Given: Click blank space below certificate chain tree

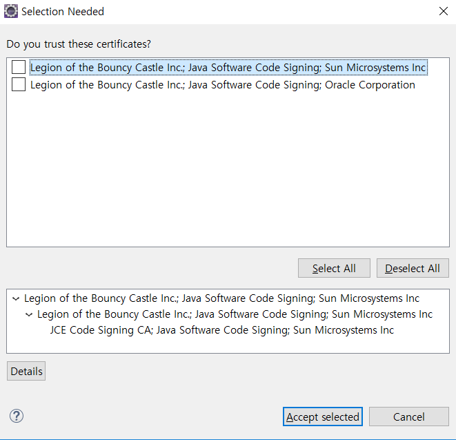Looking at the screenshot, I should 228,345.
